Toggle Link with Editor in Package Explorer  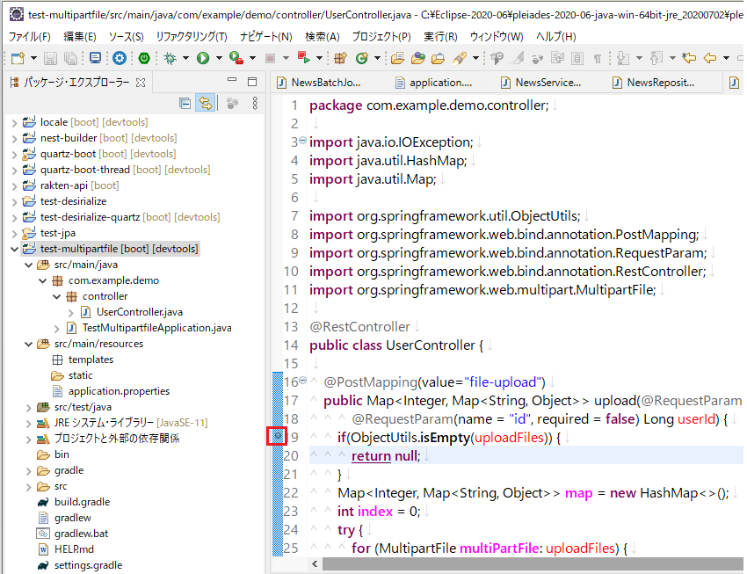click(205, 103)
